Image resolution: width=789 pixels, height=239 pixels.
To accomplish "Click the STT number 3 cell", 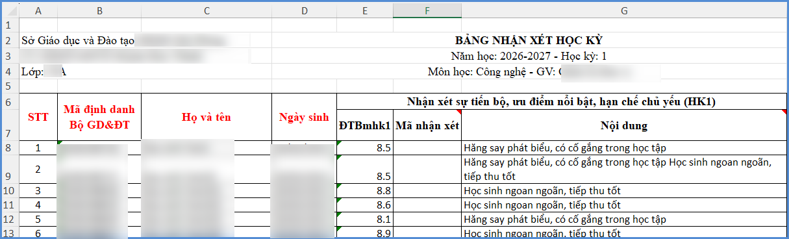I will pyautogui.click(x=38, y=190).
